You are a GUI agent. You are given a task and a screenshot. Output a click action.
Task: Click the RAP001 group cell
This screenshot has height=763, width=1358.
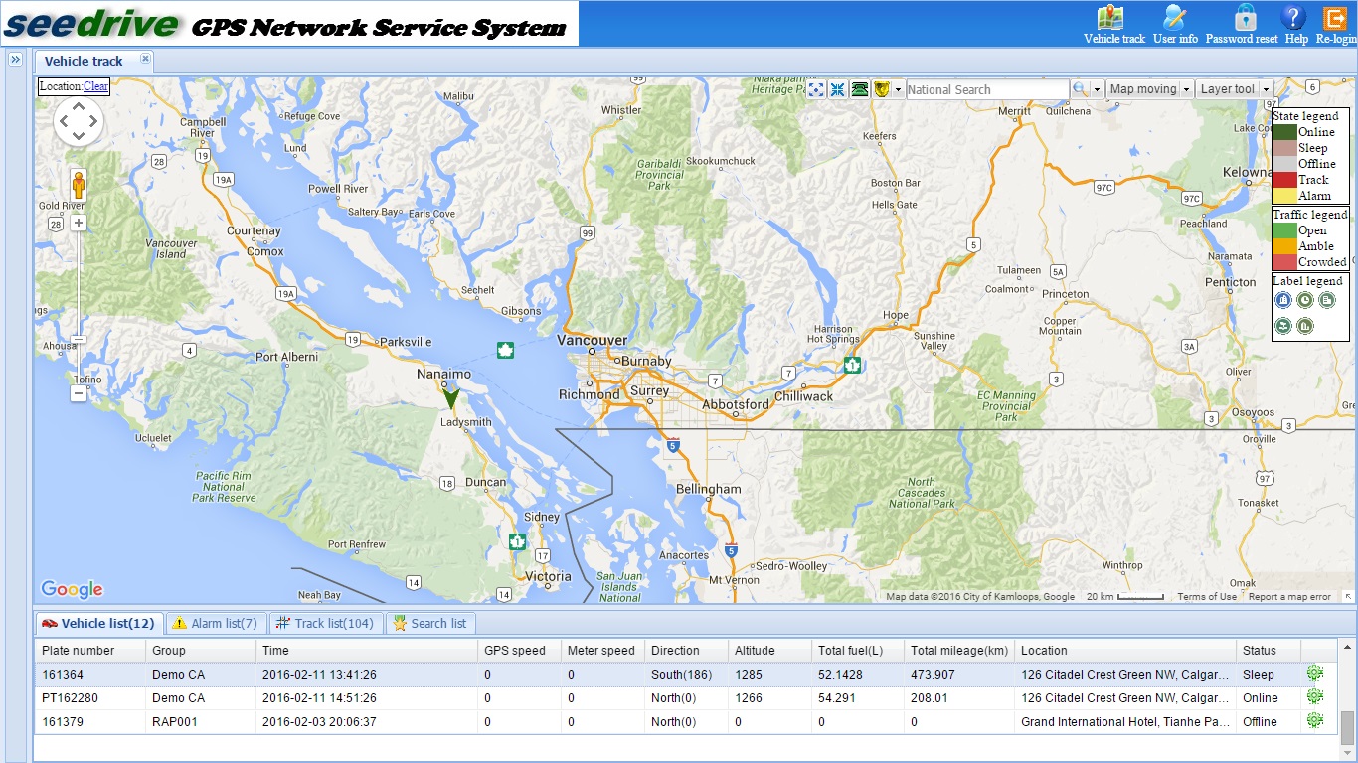201,722
